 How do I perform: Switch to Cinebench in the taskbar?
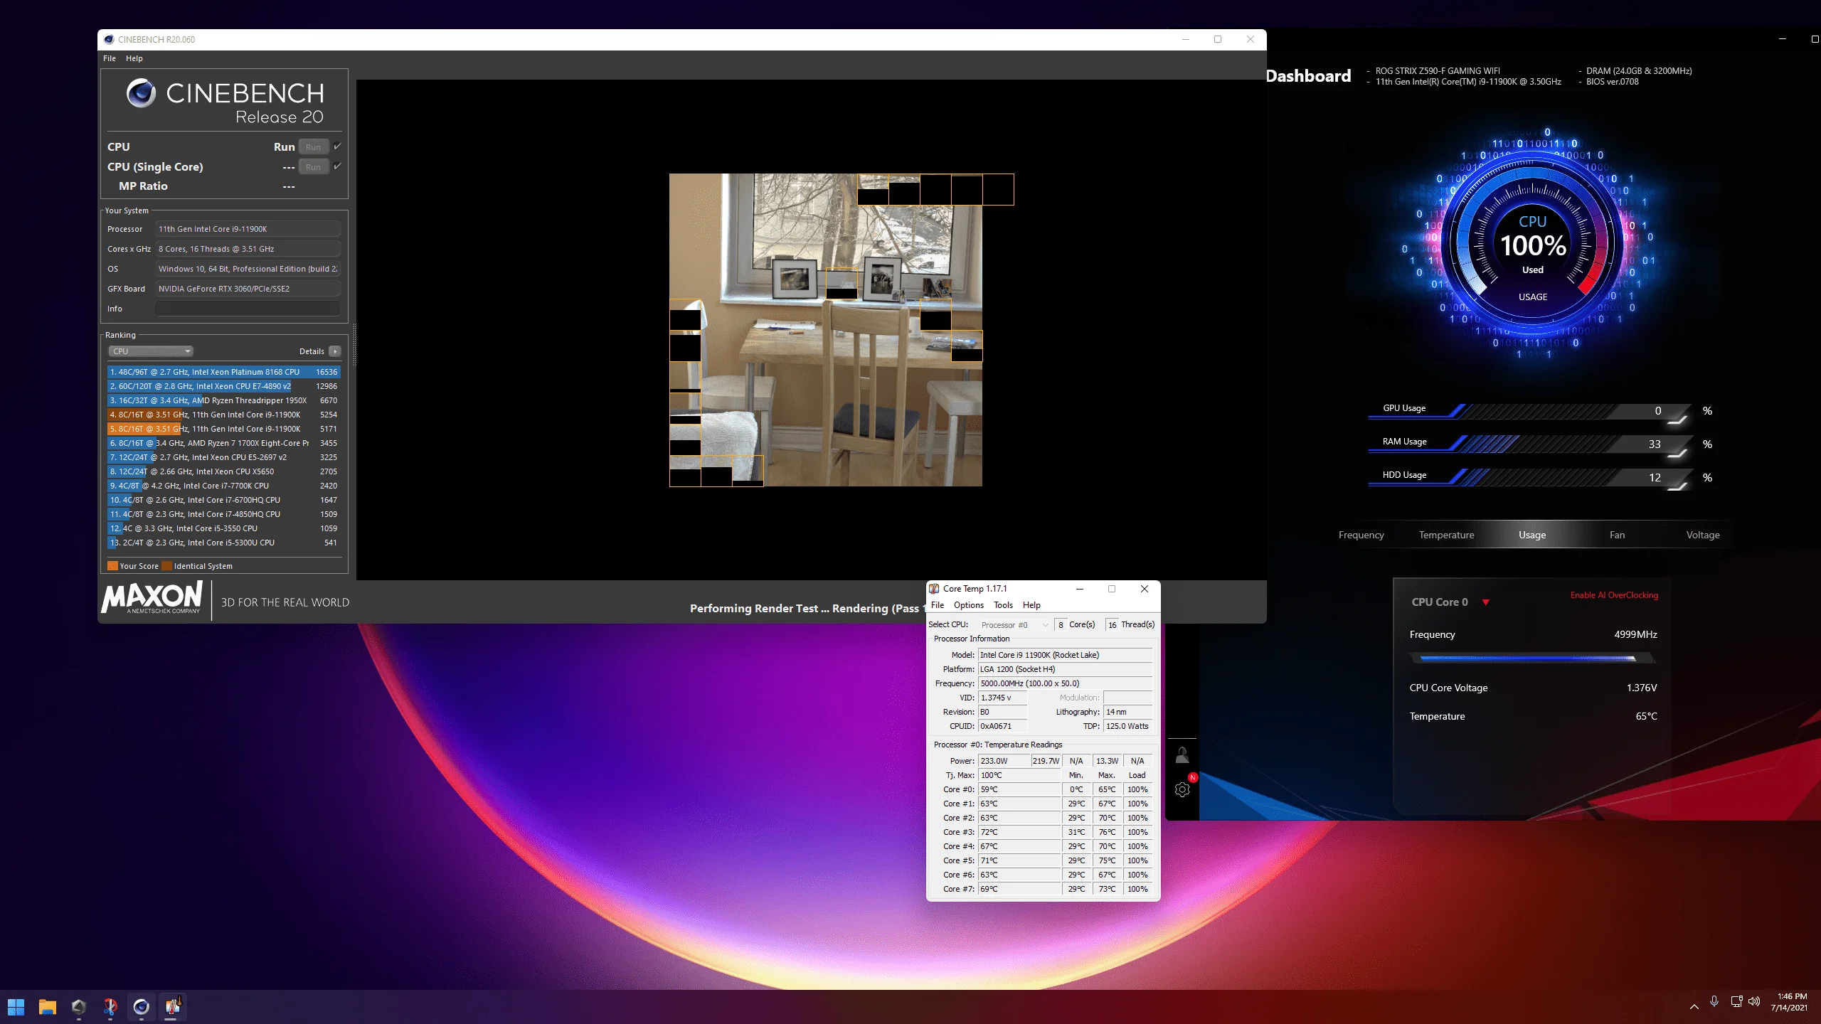click(141, 1006)
